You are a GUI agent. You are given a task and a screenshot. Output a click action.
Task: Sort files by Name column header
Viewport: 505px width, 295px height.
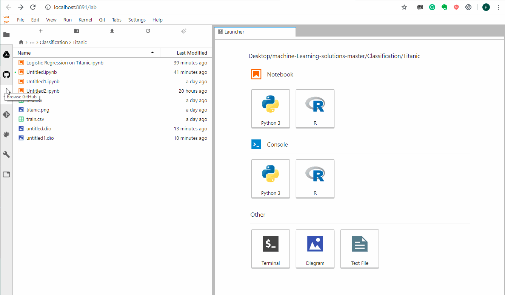(24, 53)
